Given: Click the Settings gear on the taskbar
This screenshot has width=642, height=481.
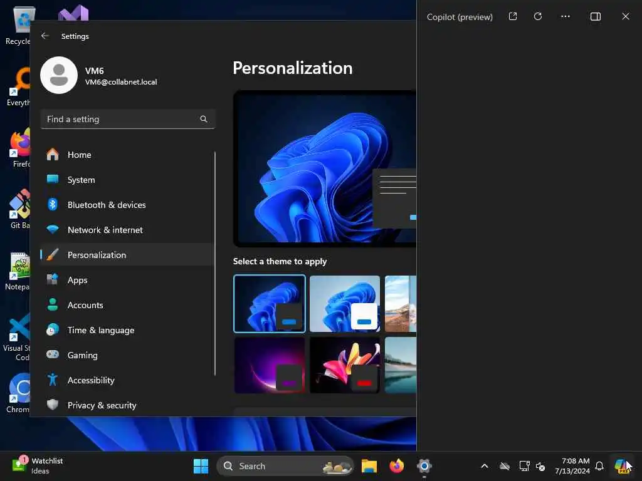Looking at the screenshot, I should 424,466.
